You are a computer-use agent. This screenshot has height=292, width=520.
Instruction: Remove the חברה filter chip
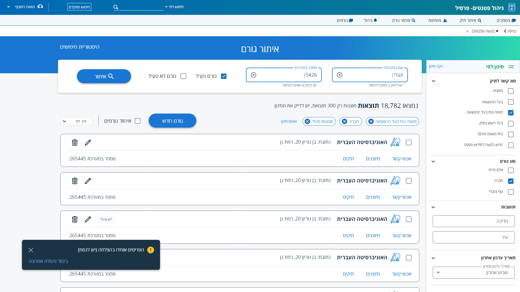tap(344, 122)
